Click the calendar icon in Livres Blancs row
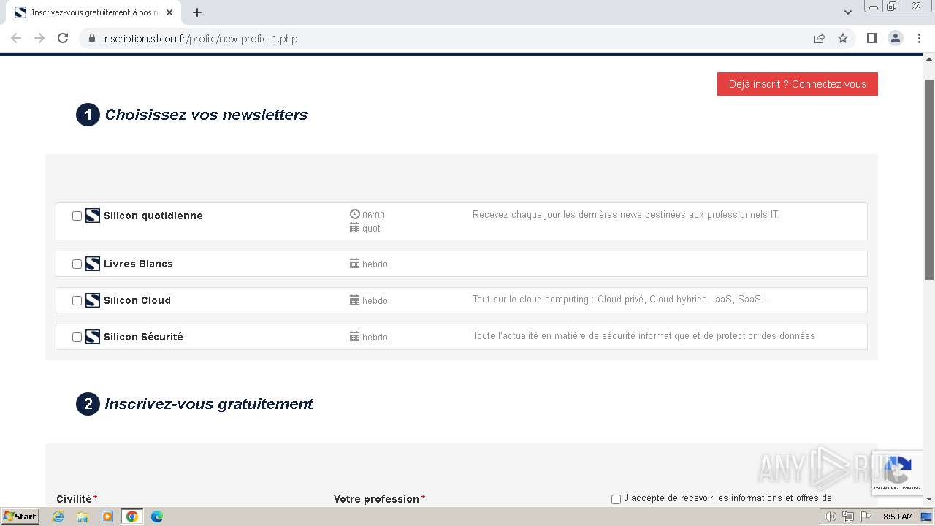935x526 pixels. pos(355,264)
